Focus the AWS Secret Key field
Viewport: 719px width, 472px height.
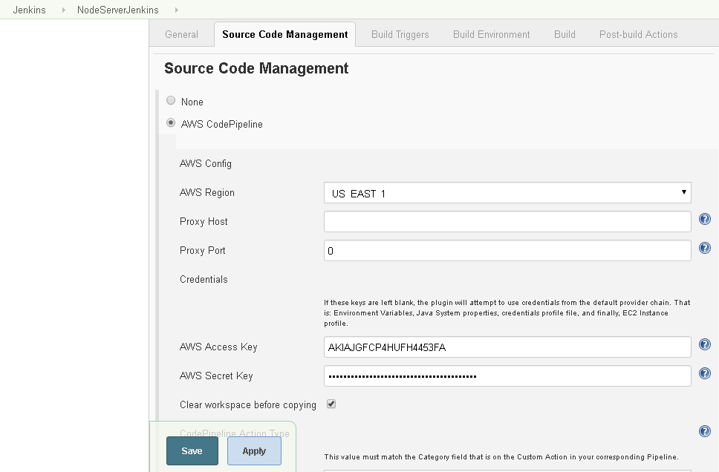(507, 376)
